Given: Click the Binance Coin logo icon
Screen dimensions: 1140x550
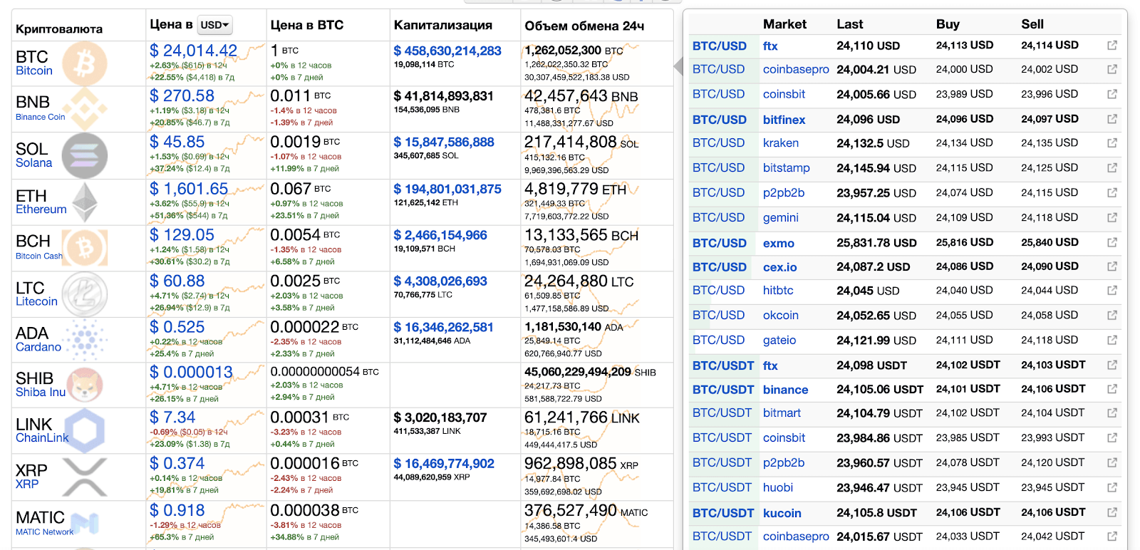Looking at the screenshot, I should pos(85,109).
